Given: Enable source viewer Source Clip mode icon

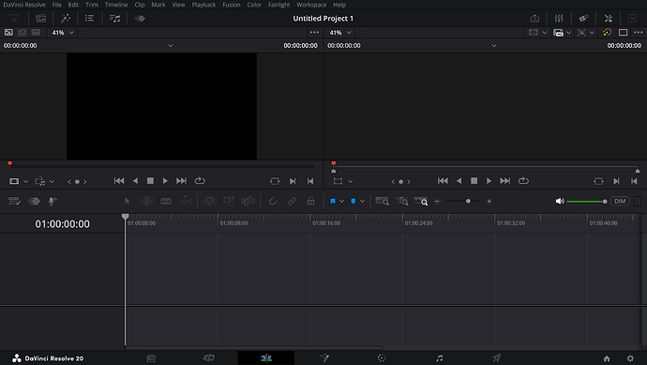Looking at the screenshot, I should [x=8, y=32].
